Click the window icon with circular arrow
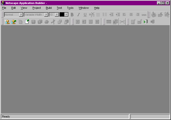This screenshot has width=171, height=120. 91,22
